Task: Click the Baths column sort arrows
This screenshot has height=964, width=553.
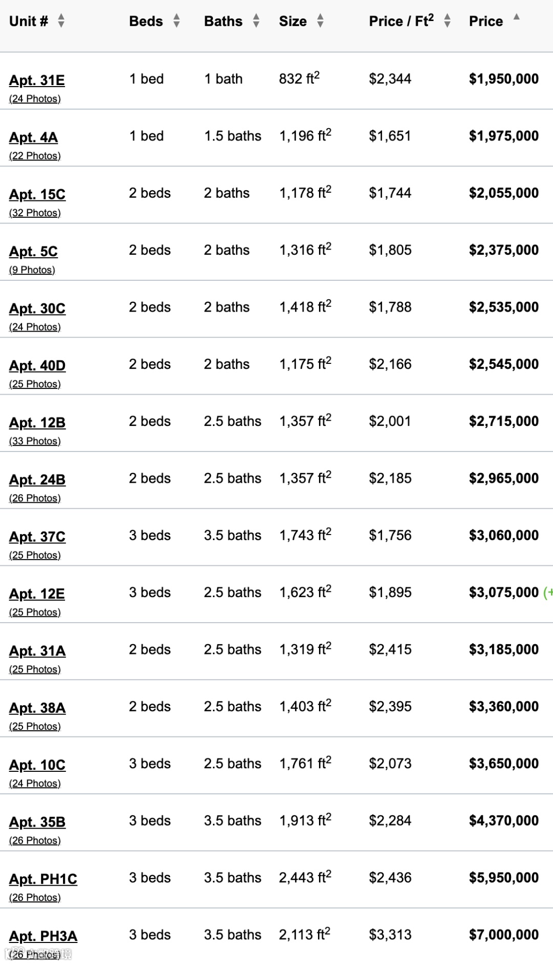Action: 256,21
